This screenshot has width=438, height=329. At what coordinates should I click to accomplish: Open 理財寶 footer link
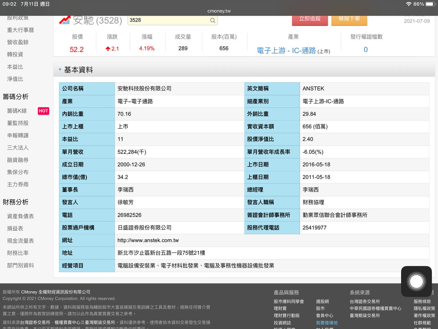click(x=280, y=308)
